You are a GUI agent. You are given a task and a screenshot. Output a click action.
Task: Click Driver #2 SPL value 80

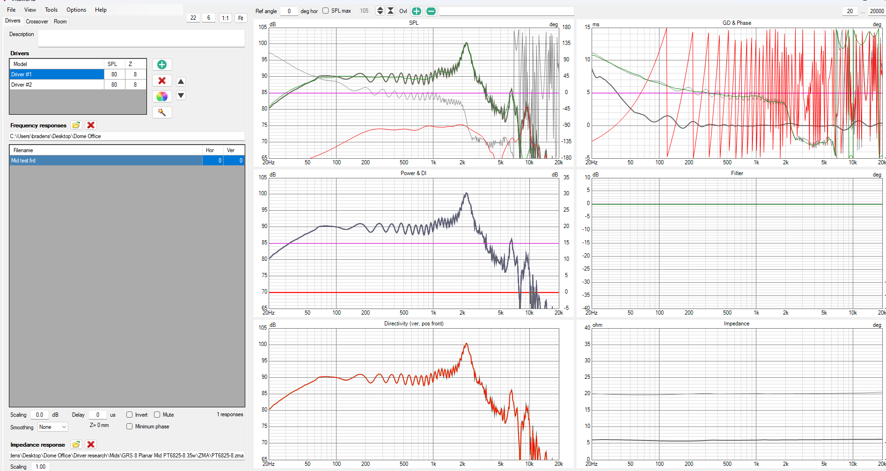tap(114, 85)
